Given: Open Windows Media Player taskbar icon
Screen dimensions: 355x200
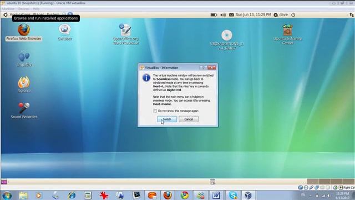Looking at the screenshot, I should 39,196.
